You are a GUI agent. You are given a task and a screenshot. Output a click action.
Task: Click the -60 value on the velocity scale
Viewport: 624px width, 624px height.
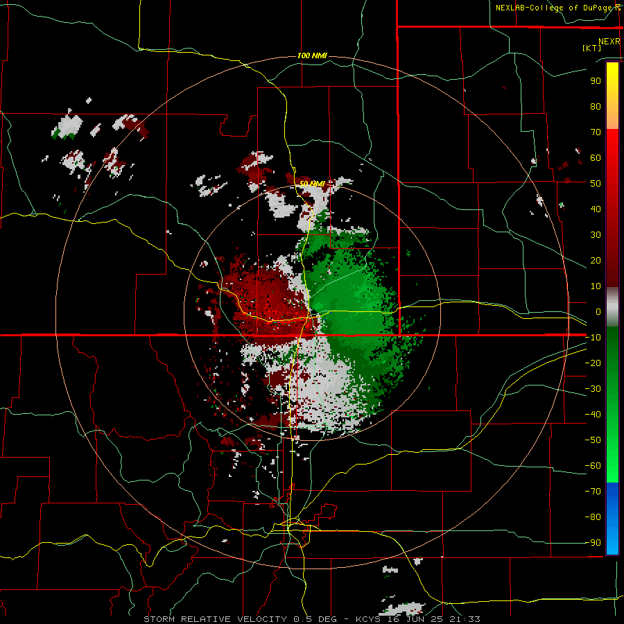tap(593, 466)
